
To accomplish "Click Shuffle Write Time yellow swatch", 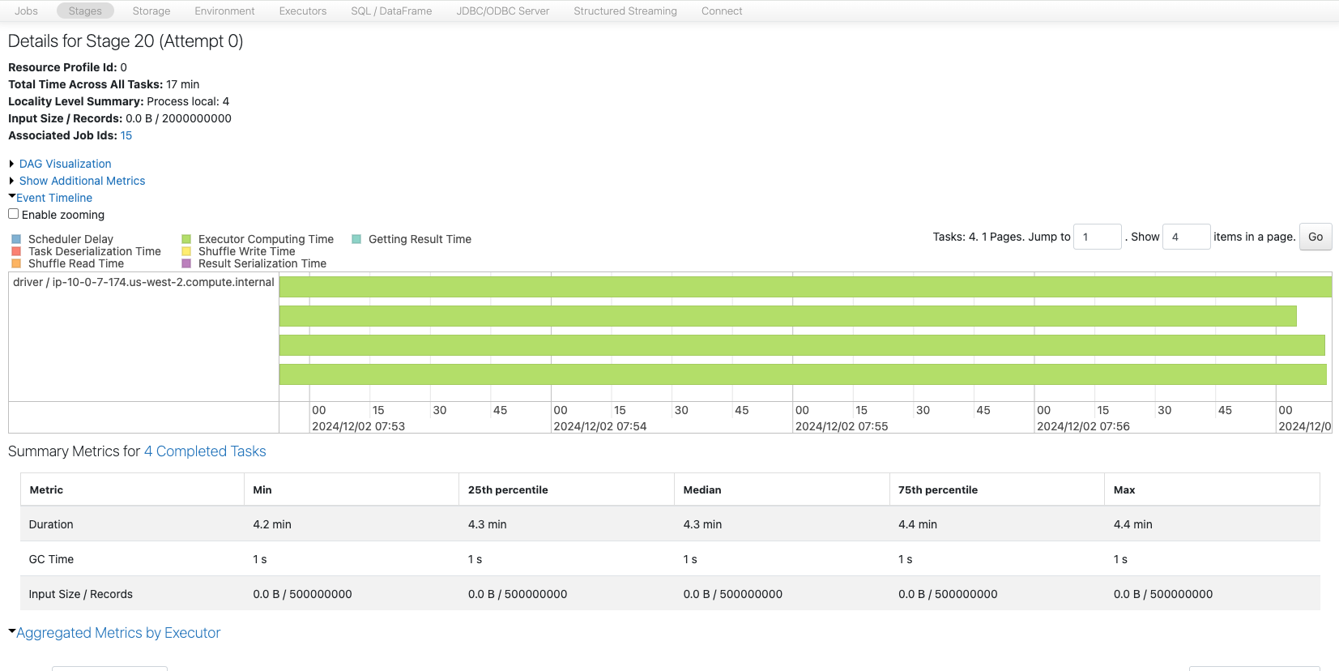I will [x=186, y=251].
